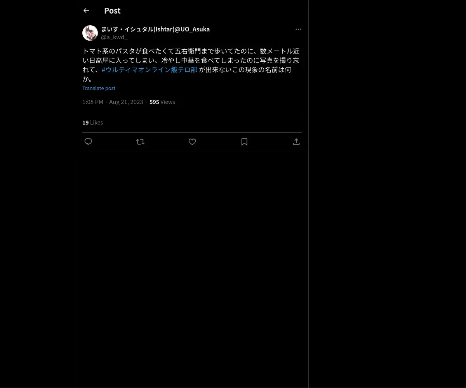The image size is (466, 388).
Task: Click the 1:08 PM timestamp
Action: [93, 102]
